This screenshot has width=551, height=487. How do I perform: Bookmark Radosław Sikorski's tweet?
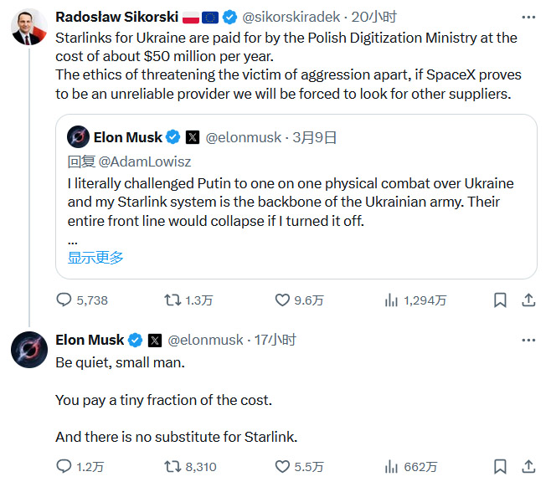[x=499, y=300]
